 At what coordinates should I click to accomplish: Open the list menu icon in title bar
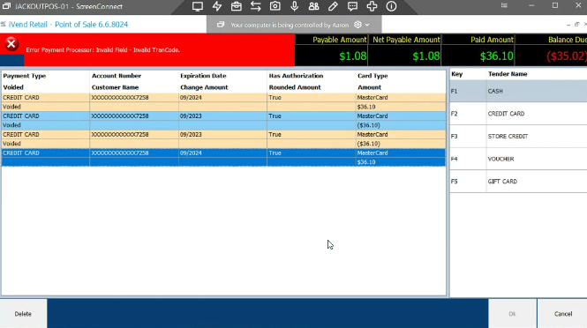point(504,5)
